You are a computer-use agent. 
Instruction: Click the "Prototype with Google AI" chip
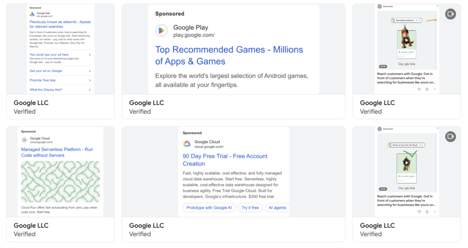tap(209, 208)
